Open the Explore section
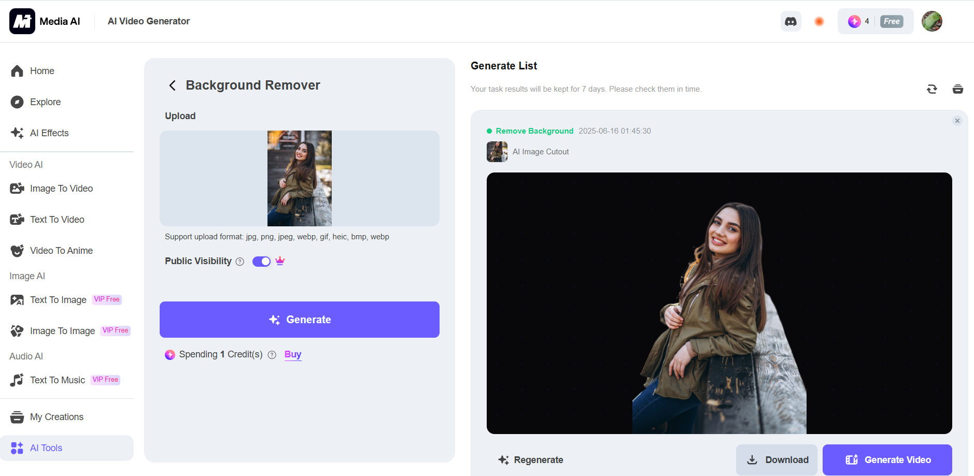974x476 pixels. coord(46,102)
